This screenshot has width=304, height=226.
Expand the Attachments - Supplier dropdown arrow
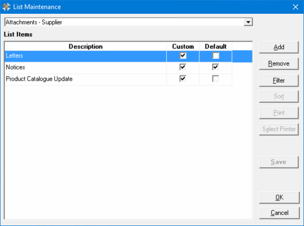[x=248, y=22]
